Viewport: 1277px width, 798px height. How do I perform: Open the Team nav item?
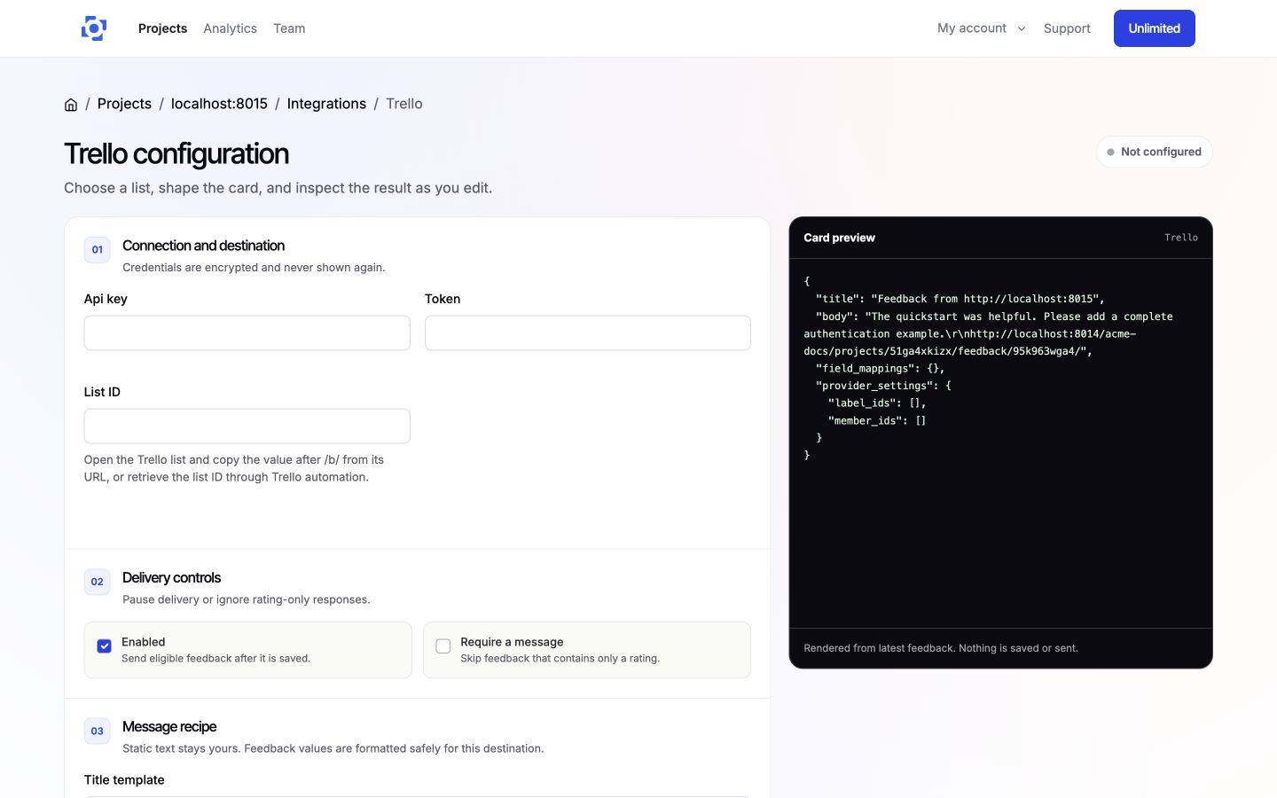(x=289, y=28)
